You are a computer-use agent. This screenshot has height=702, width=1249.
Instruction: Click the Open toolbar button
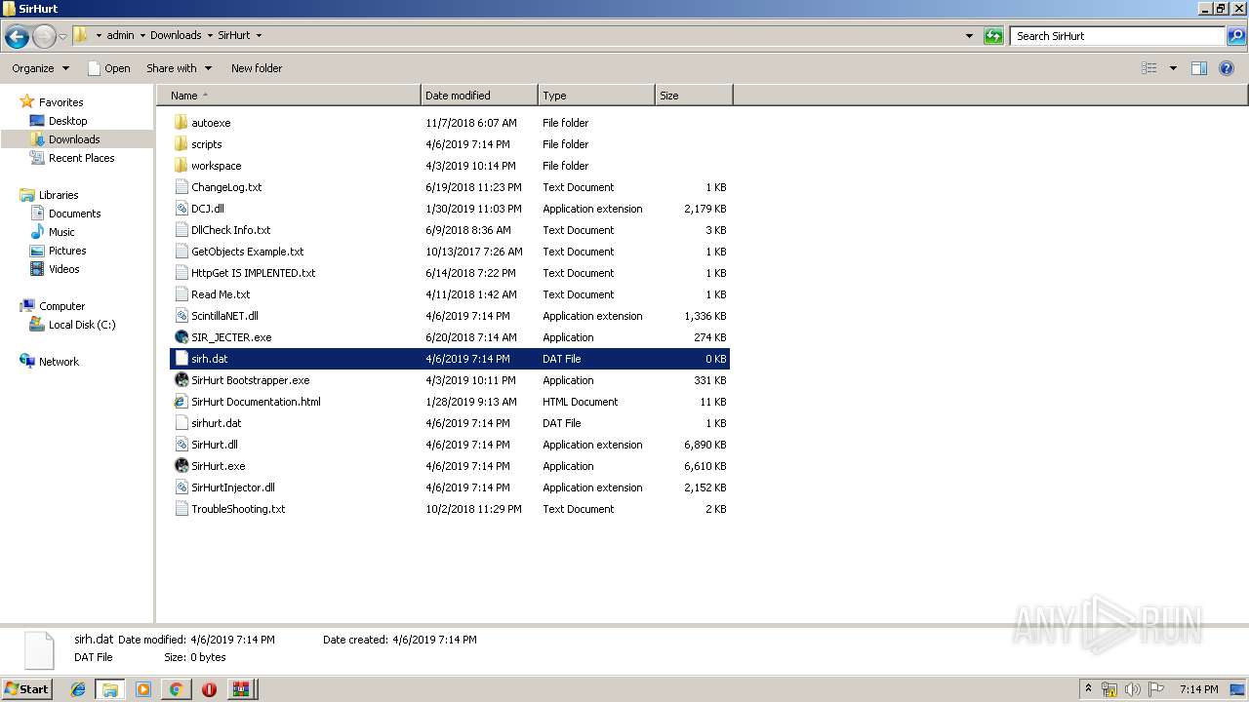108,68
